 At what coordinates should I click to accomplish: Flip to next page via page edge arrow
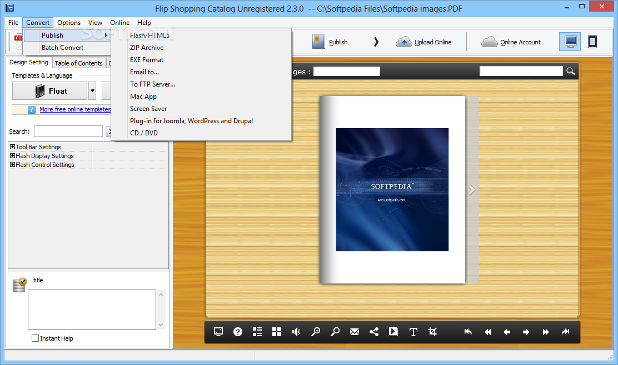point(472,190)
